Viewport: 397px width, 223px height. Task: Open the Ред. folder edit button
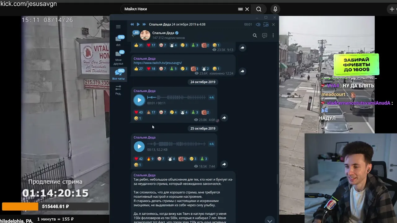coord(118,90)
